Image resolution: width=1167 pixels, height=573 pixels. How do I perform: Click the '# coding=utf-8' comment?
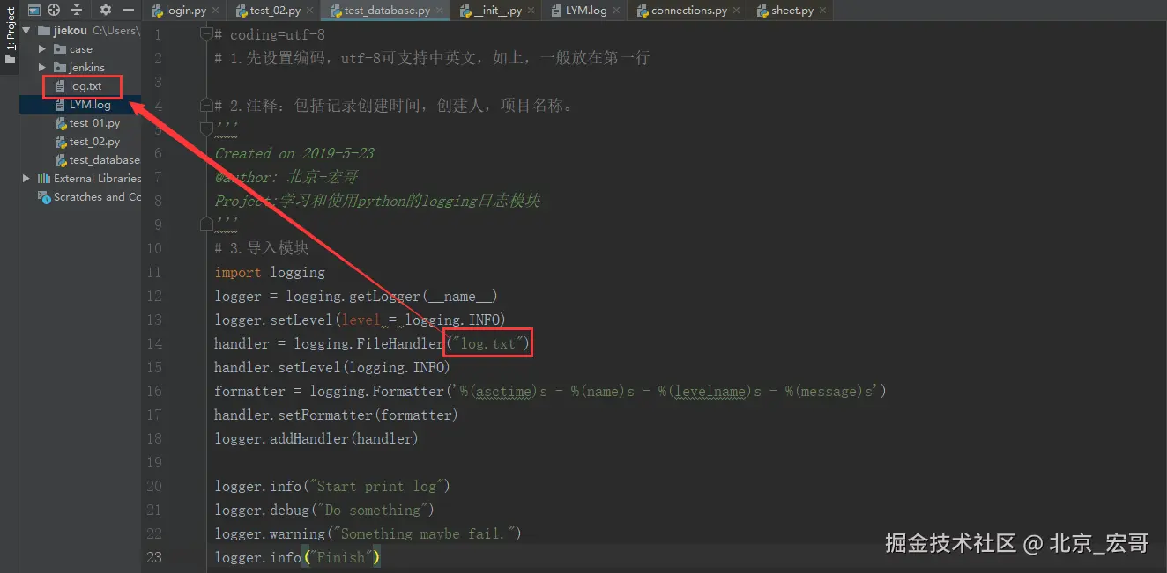[x=270, y=34]
